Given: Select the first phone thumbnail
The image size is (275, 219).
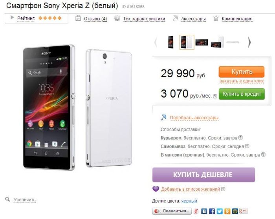Looking at the screenshot, I should point(170,42).
